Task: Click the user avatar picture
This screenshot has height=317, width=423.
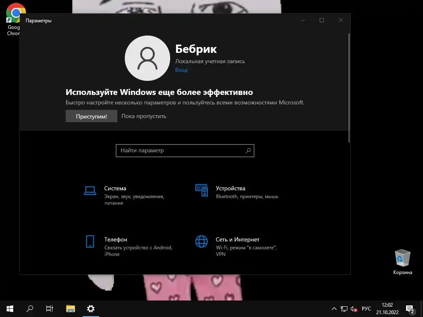Action: (147, 58)
